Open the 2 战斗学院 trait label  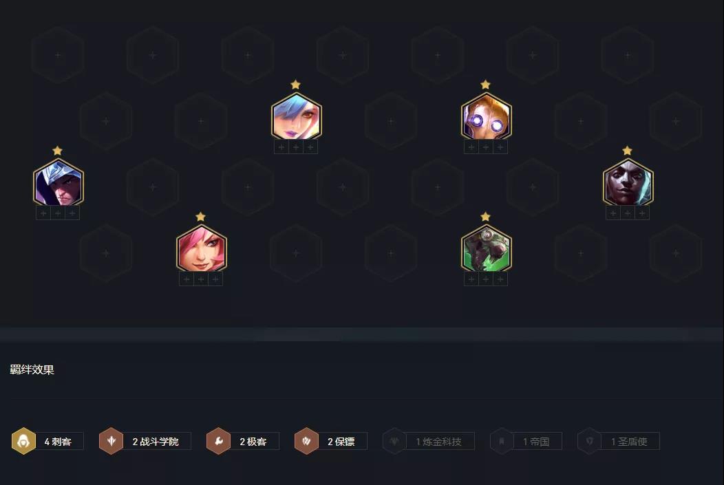[156, 441]
